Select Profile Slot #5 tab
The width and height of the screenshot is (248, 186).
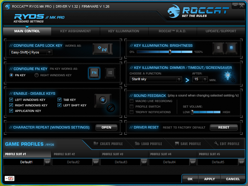[x=221, y=154]
